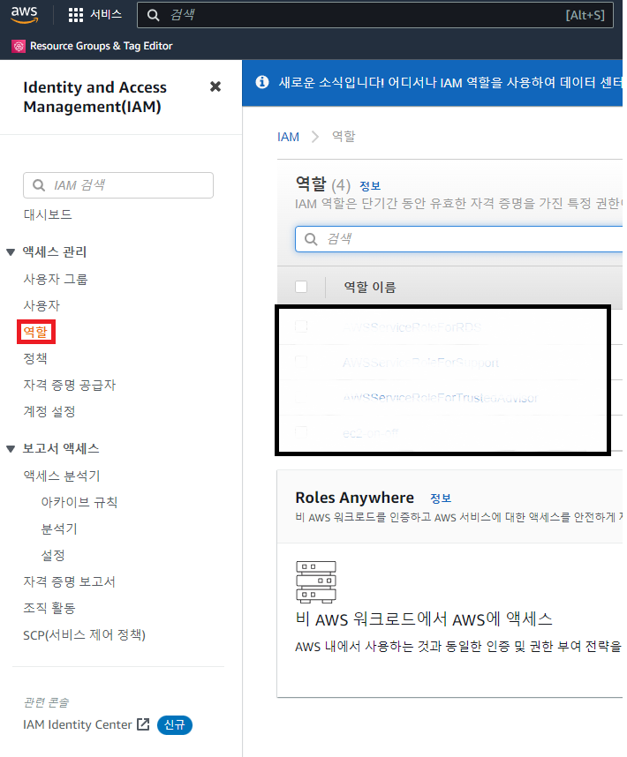
Task: Open 자격 증명 공급자 page
Action: pos(70,385)
